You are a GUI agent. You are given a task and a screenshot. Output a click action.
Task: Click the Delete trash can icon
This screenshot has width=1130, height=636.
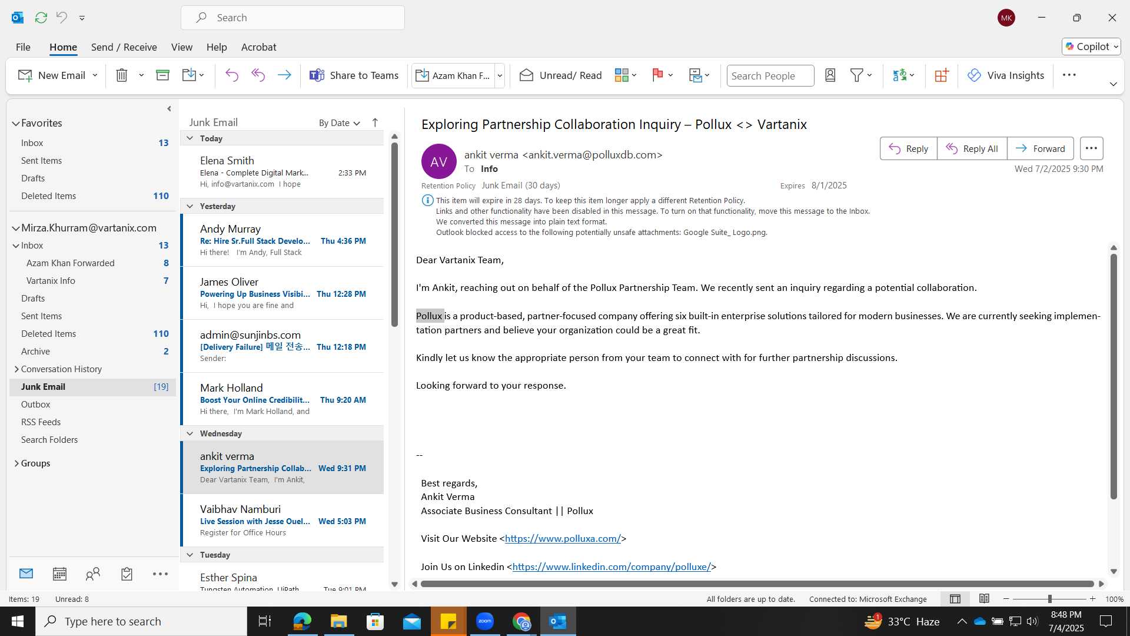(122, 75)
